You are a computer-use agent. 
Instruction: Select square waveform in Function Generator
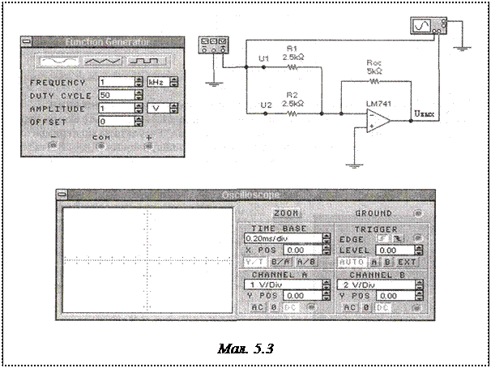[146, 62]
